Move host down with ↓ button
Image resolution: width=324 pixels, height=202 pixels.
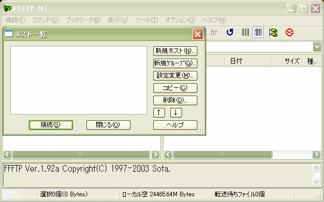(x=176, y=113)
